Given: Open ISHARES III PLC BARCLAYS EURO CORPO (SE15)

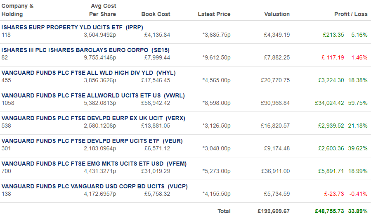Looking at the screenshot, I should point(85,50).
